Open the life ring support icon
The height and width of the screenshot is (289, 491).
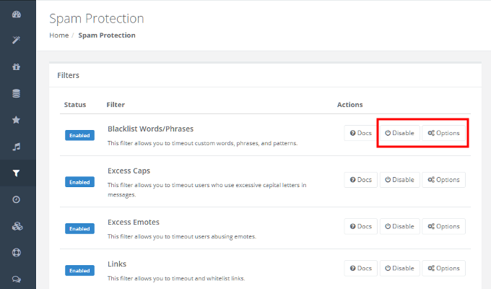[17, 253]
